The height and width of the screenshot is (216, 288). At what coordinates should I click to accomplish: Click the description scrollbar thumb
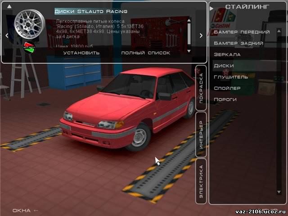[x=189, y=34]
